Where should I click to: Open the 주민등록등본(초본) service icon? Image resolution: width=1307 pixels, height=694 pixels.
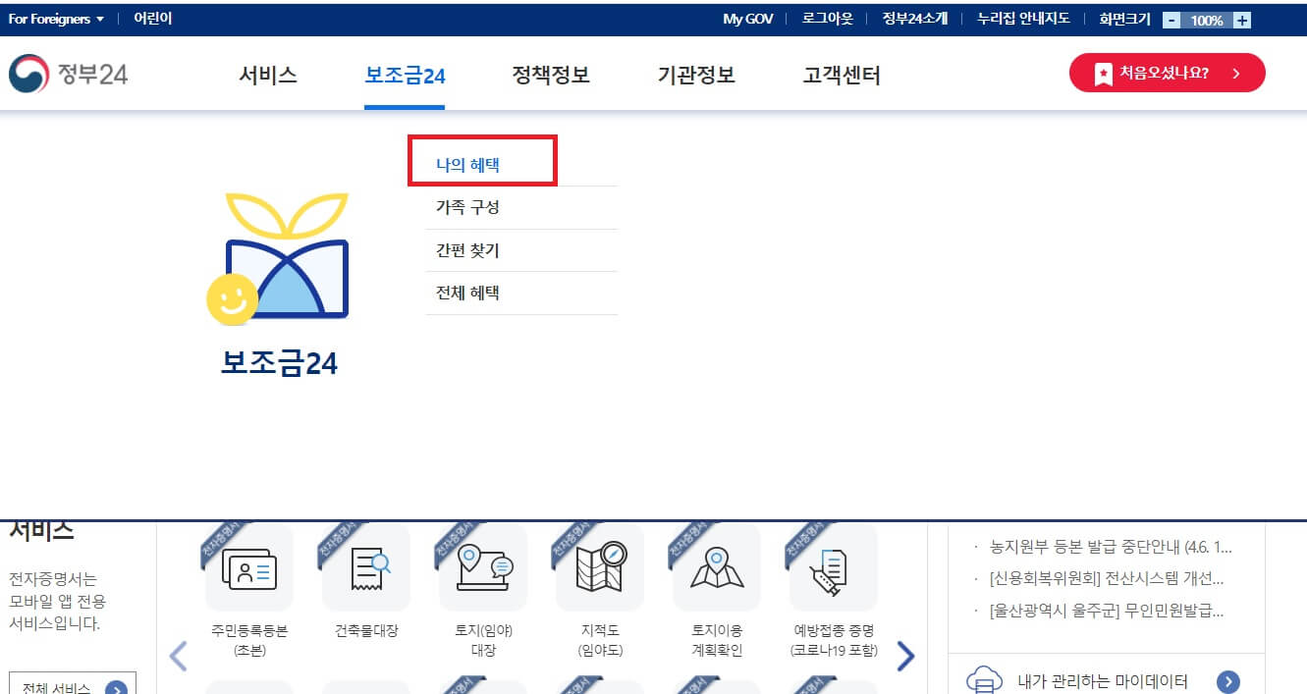coord(248,567)
